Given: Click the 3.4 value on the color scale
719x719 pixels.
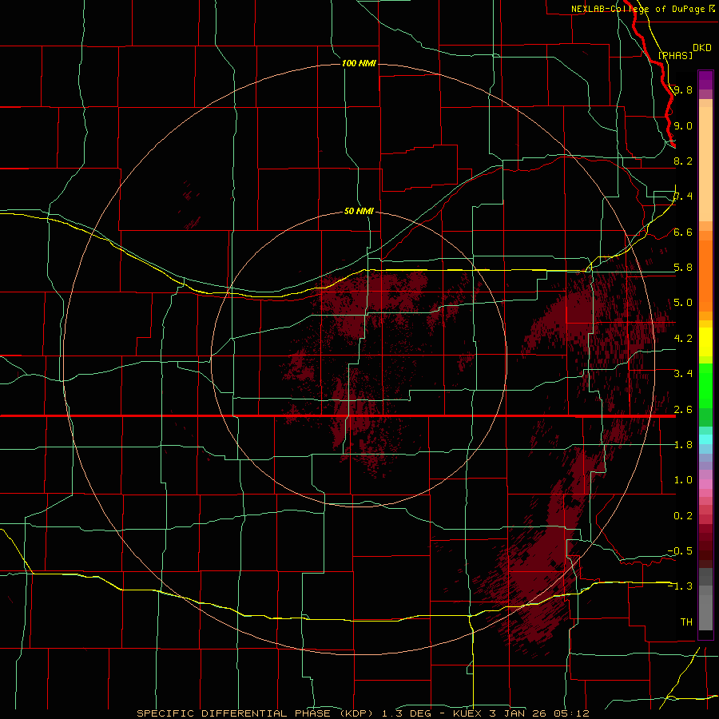Looking at the screenshot, I should [683, 374].
